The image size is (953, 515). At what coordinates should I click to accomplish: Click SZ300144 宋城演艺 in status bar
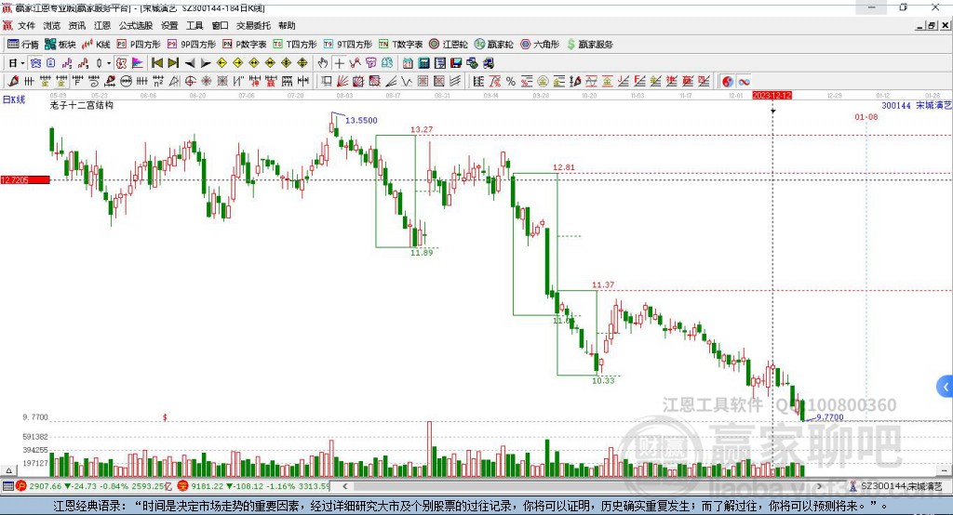(896, 486)
